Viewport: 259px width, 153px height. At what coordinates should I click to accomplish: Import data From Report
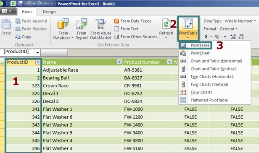(82, 29)
